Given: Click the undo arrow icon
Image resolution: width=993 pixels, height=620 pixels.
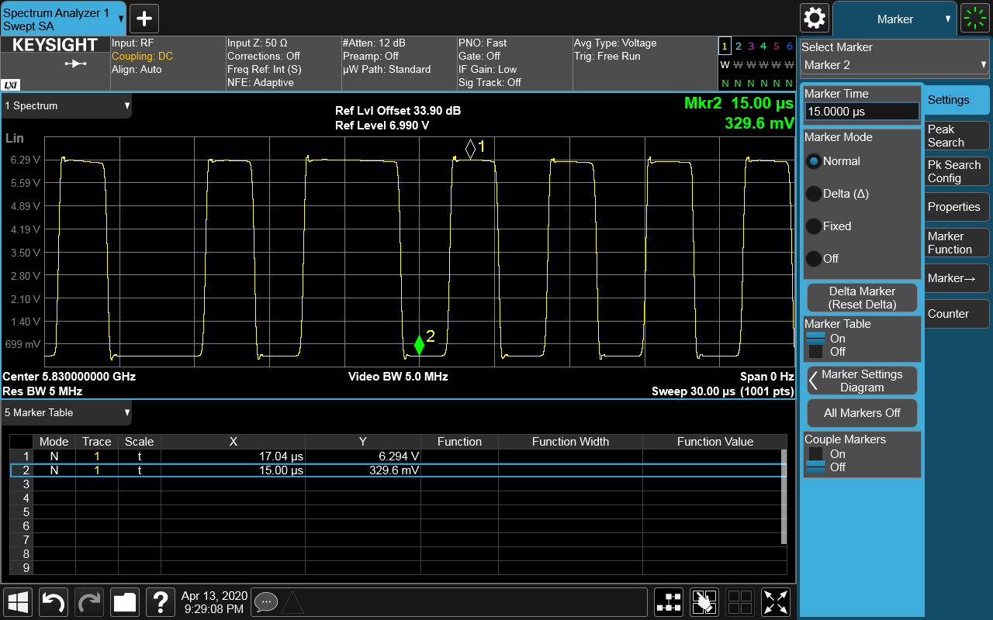Looking at the screenshot, I should [x=54, y=601].
